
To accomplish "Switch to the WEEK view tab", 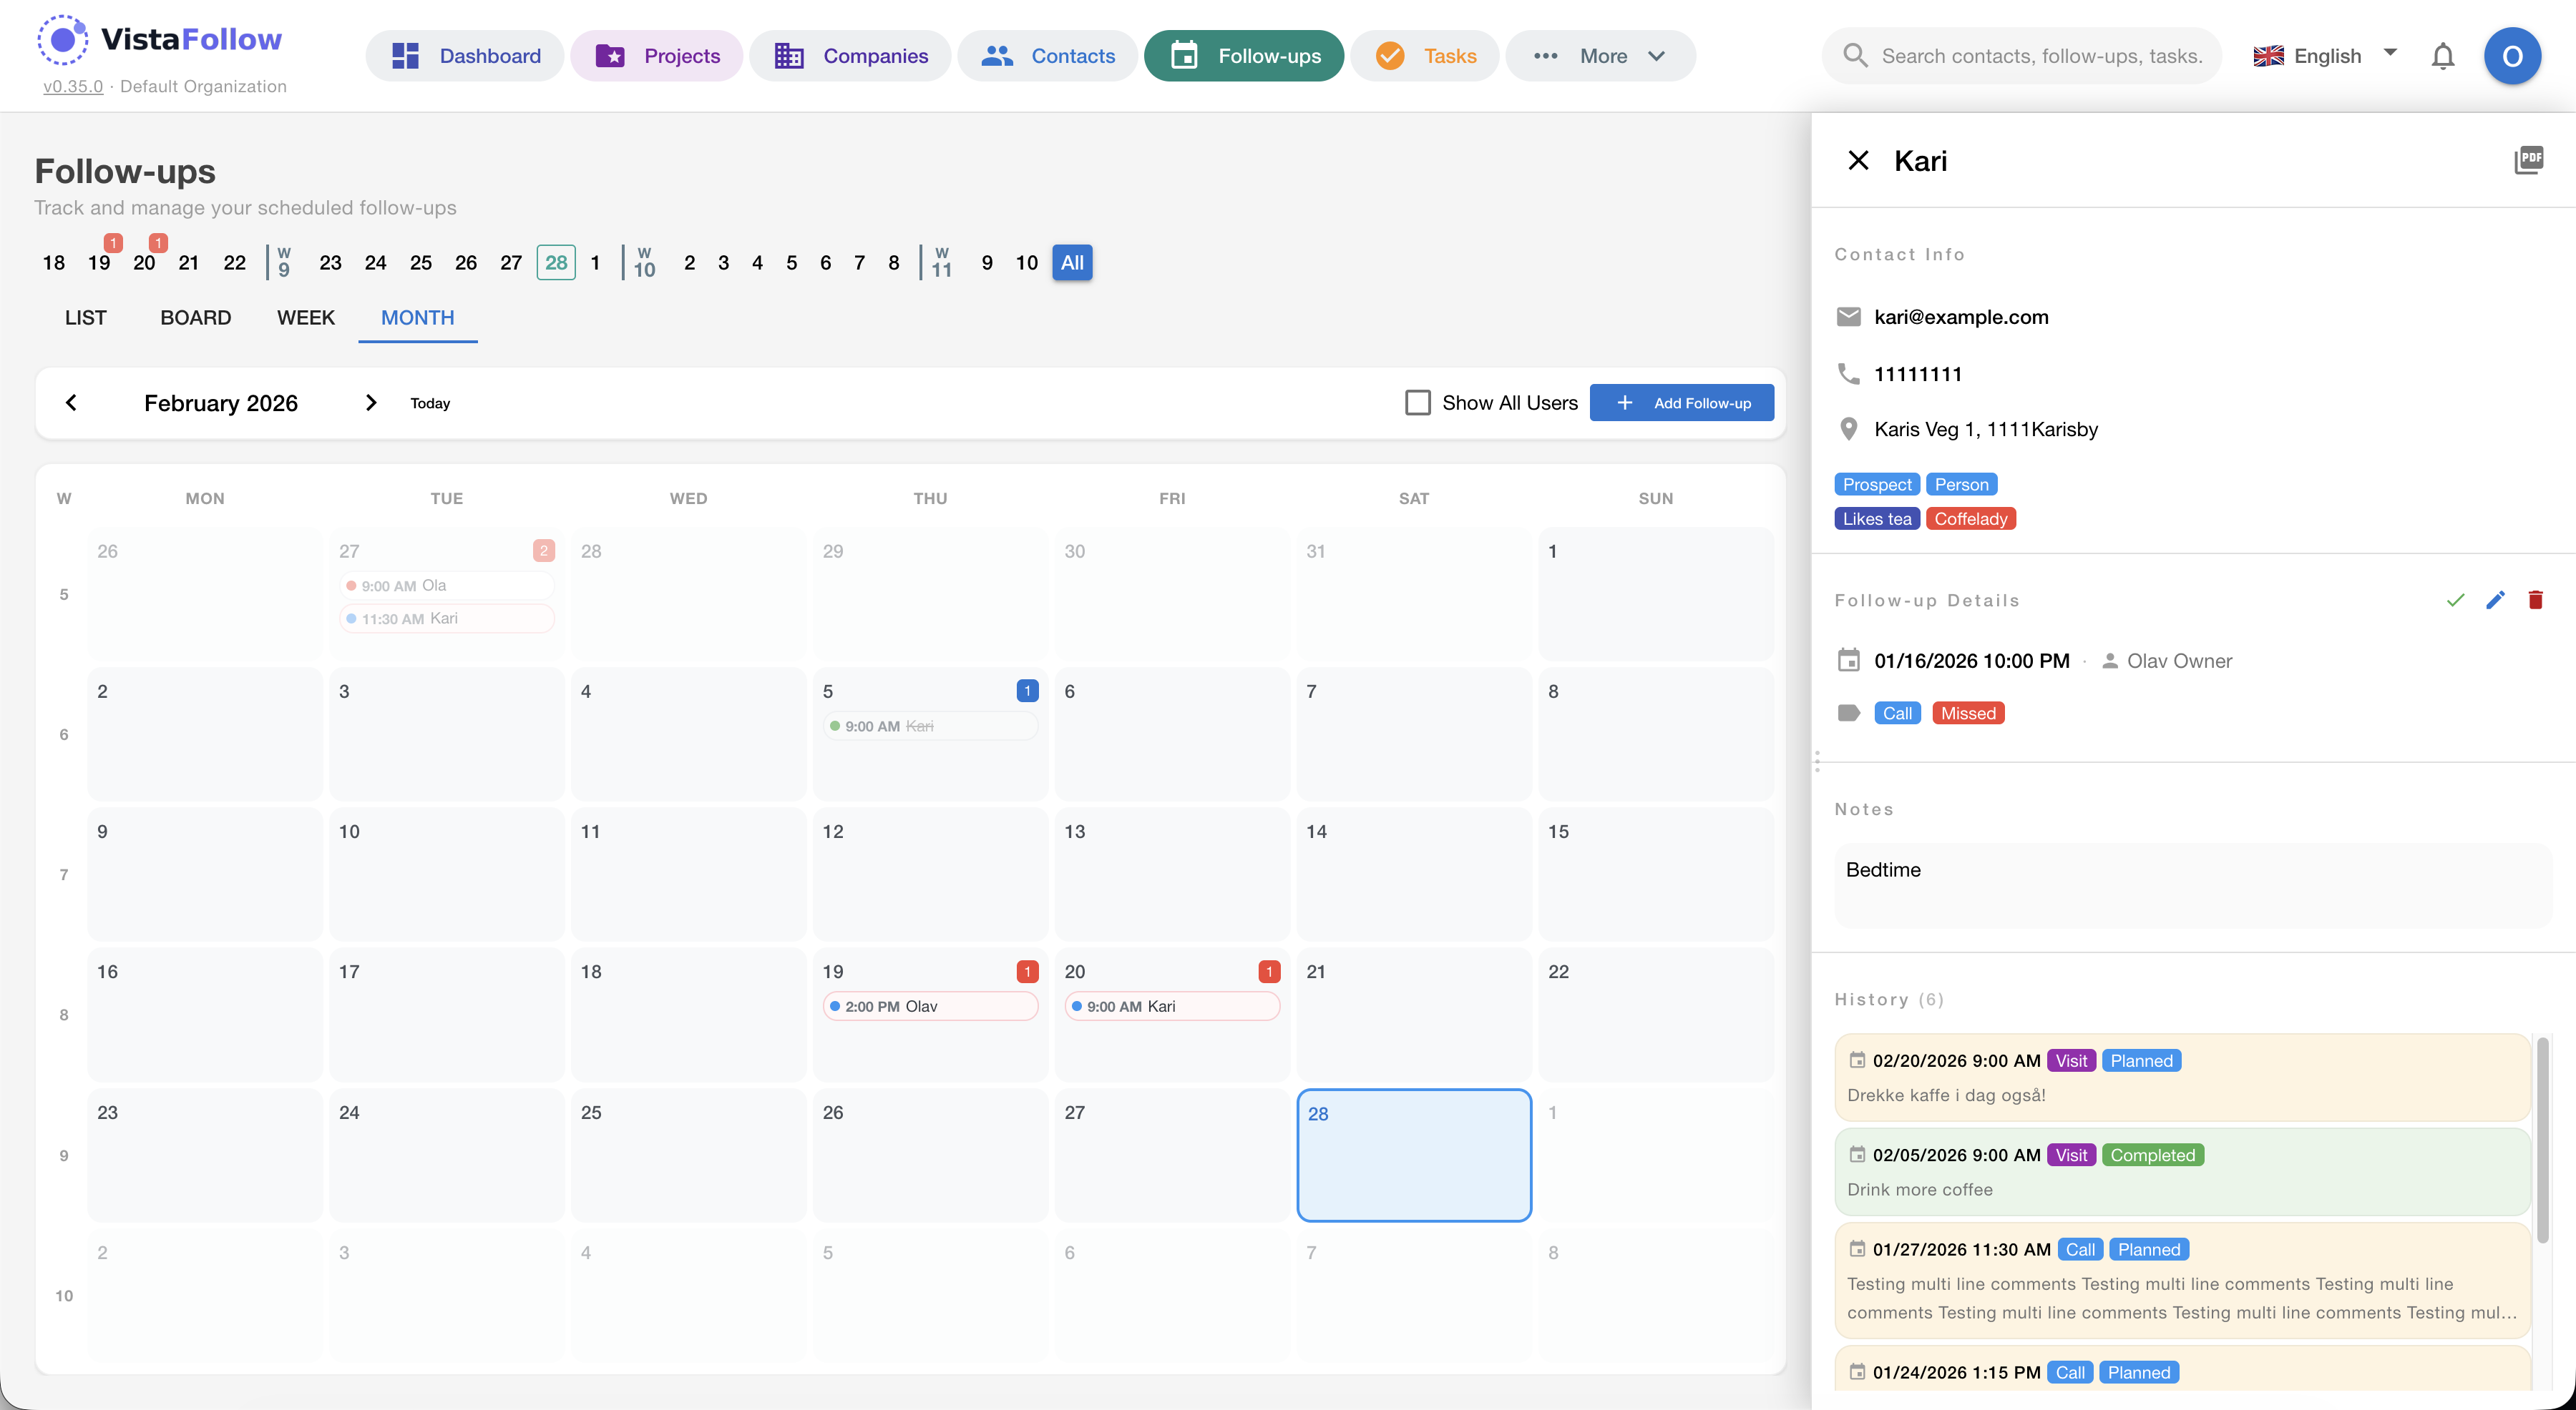I will coord(305,317).
